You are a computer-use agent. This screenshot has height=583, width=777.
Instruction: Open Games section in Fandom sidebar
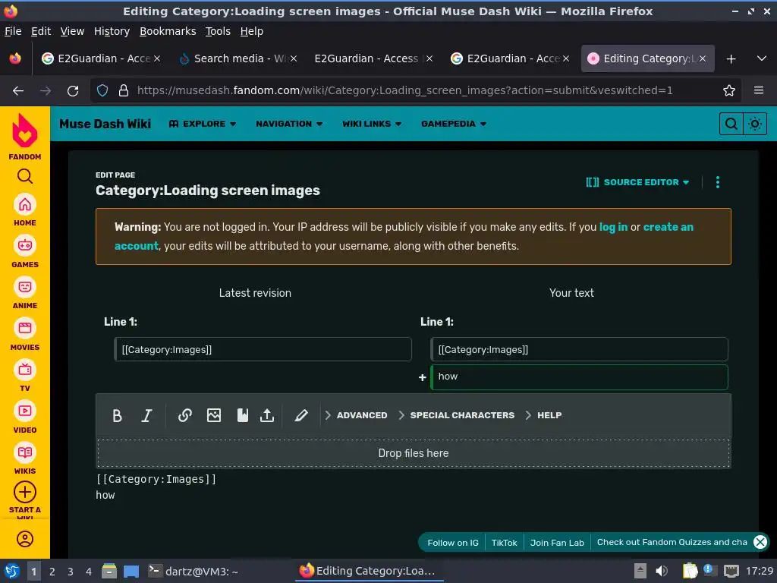click(x=25, y=252)
